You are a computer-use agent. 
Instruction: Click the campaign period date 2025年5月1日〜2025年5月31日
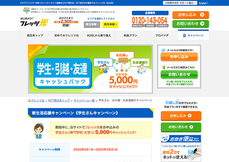click(x=96, y=150)
